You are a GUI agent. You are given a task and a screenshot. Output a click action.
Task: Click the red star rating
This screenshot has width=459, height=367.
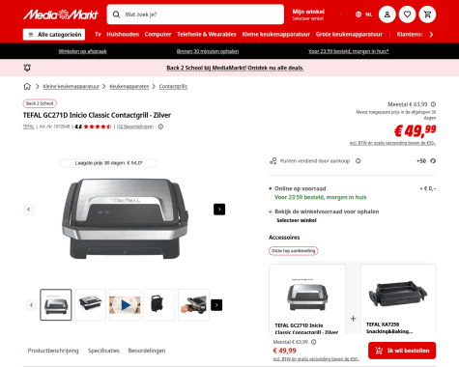click(98, 127)
